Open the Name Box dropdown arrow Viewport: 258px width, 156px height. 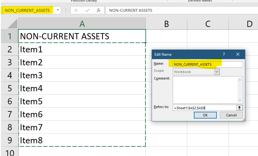tap(58, 10)
